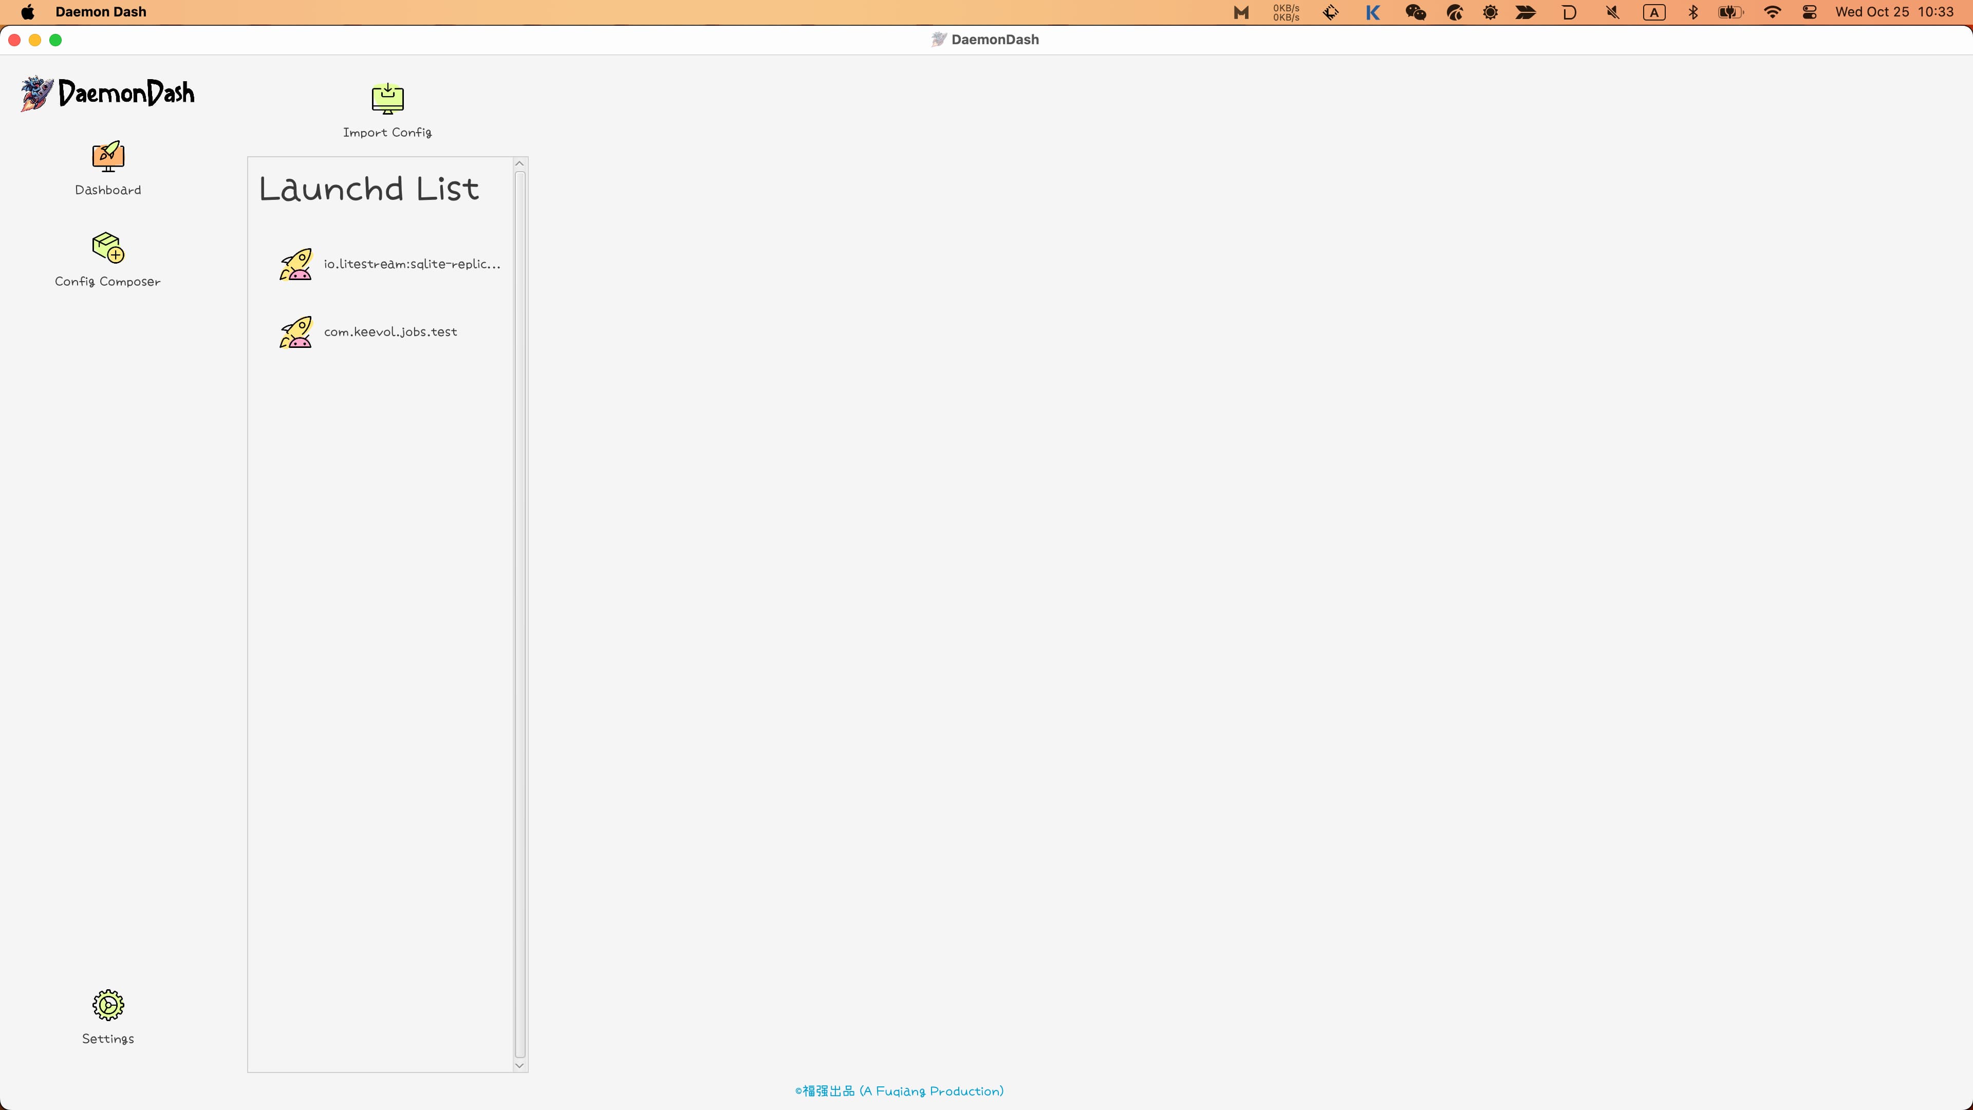
Task: Click rocket icon for com.keevol.jobs.test
Action: 295,331
